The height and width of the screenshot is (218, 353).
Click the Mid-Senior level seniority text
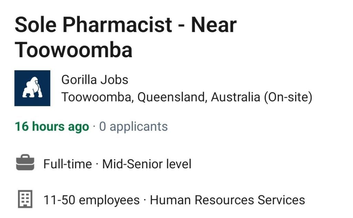click(x=147, y=164)
